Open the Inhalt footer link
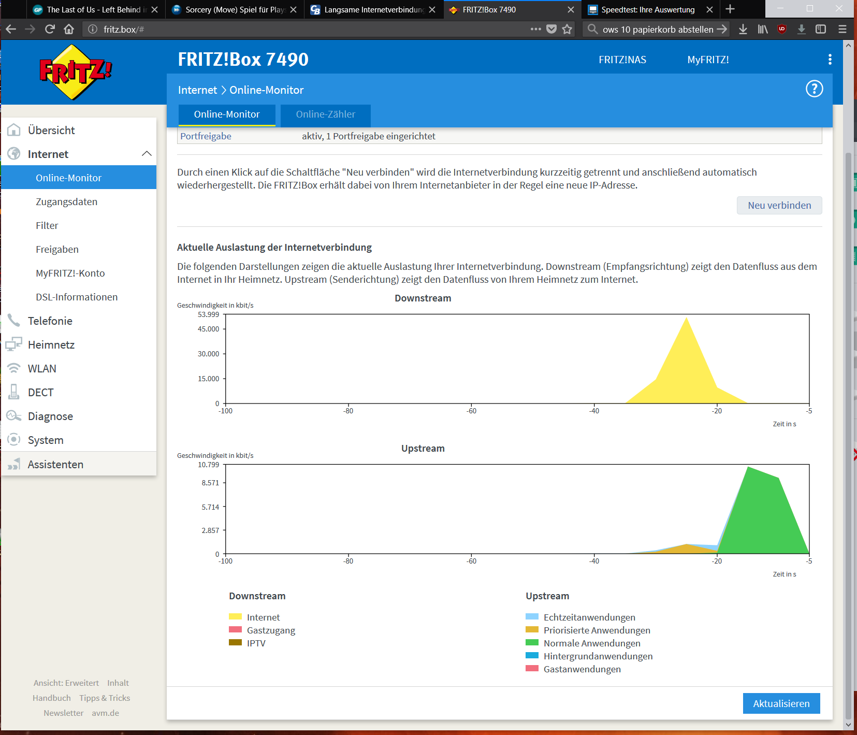 click(118, 683)
